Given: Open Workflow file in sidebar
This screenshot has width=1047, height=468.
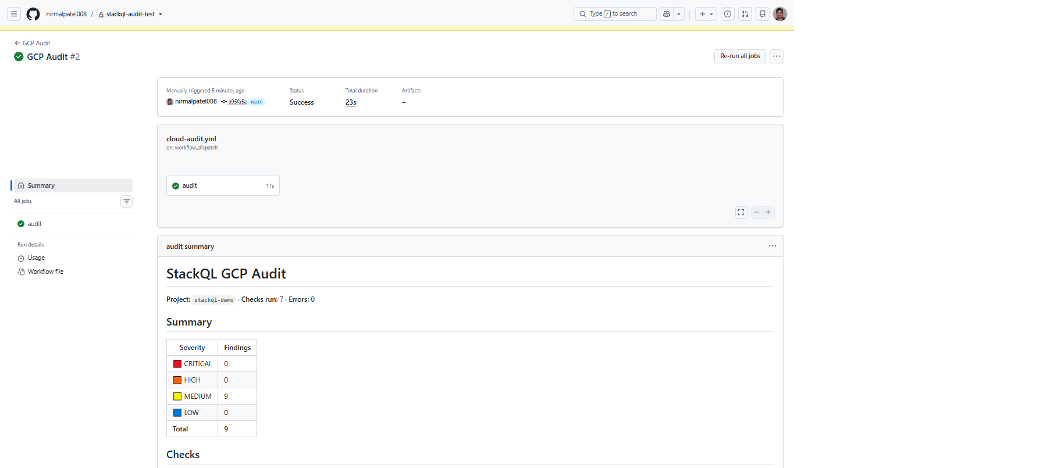Looking at the screenshot, I should pos(45,271).
